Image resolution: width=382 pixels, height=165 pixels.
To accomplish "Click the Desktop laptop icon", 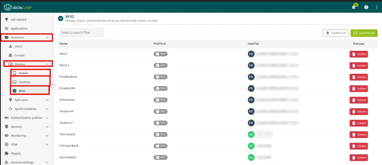I will 14,82.
